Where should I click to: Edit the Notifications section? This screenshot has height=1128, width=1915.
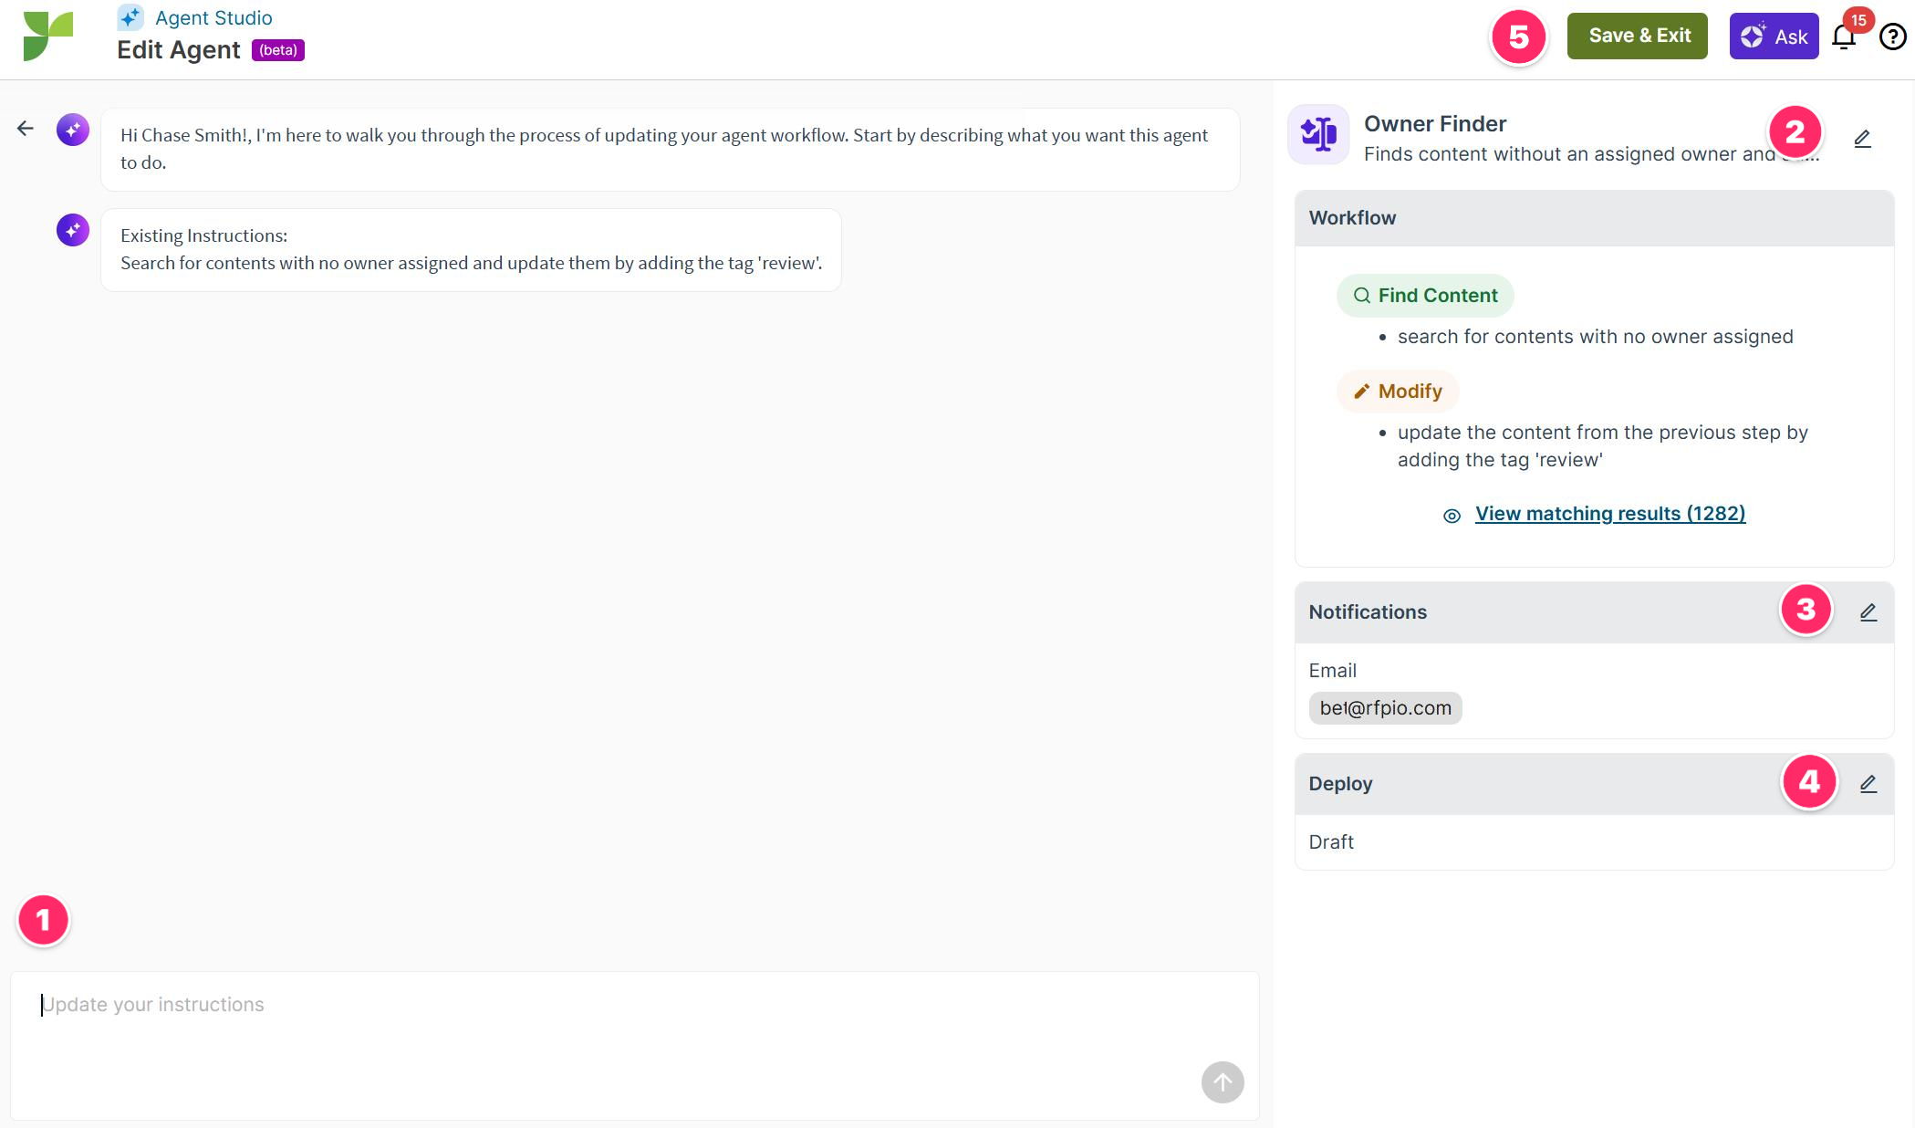[x=1868, y=612]
